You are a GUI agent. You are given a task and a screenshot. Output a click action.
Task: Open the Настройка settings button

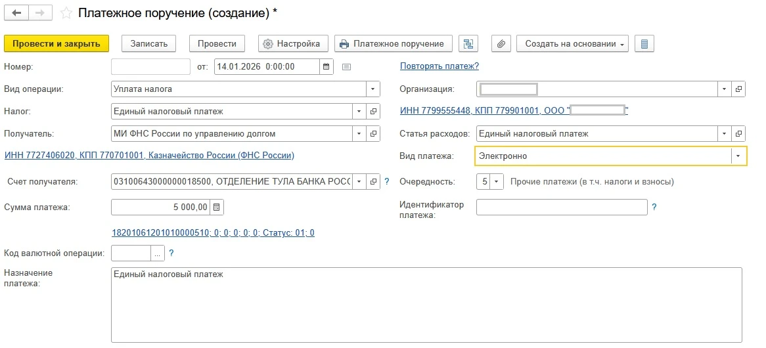point(292,44)
